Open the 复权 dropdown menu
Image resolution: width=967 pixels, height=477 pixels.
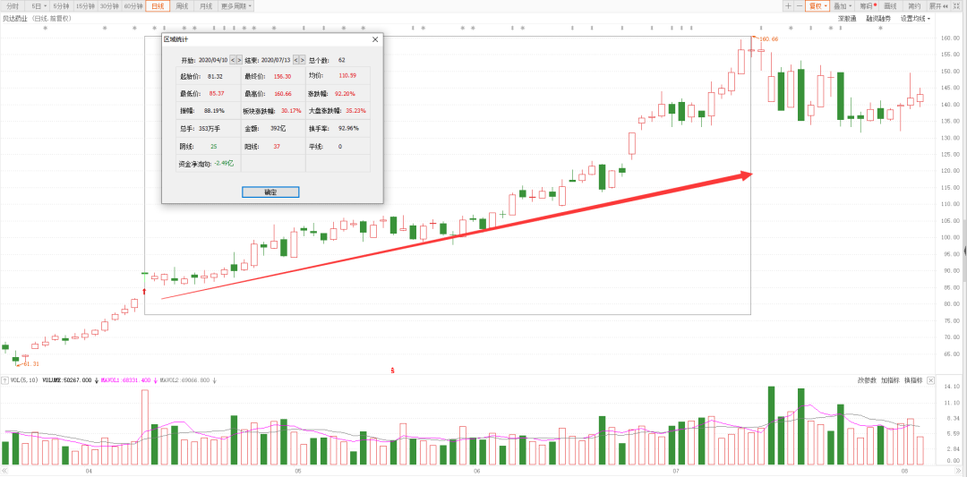[817, 5]
